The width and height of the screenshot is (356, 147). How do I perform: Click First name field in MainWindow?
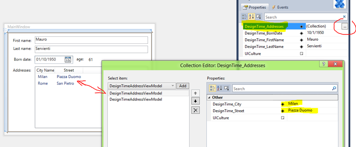click(91, 40)
